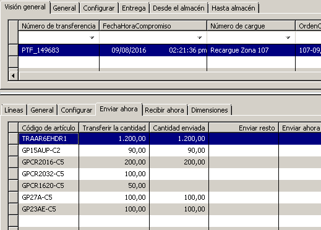Click the Número de transferencia filter field
This screenshot has width=321, height=230.
[59, 38]
